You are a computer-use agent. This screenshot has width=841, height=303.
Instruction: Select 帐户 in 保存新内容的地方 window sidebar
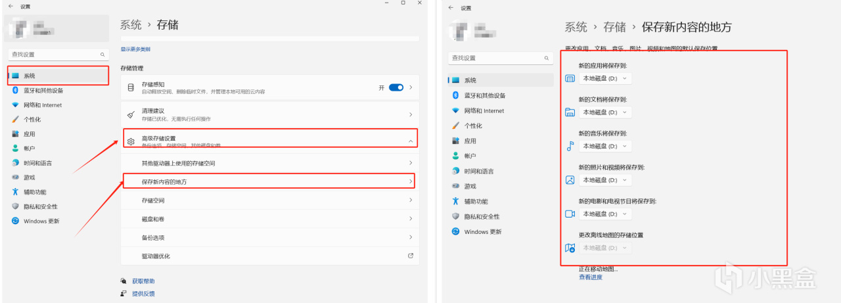[501, 156]
